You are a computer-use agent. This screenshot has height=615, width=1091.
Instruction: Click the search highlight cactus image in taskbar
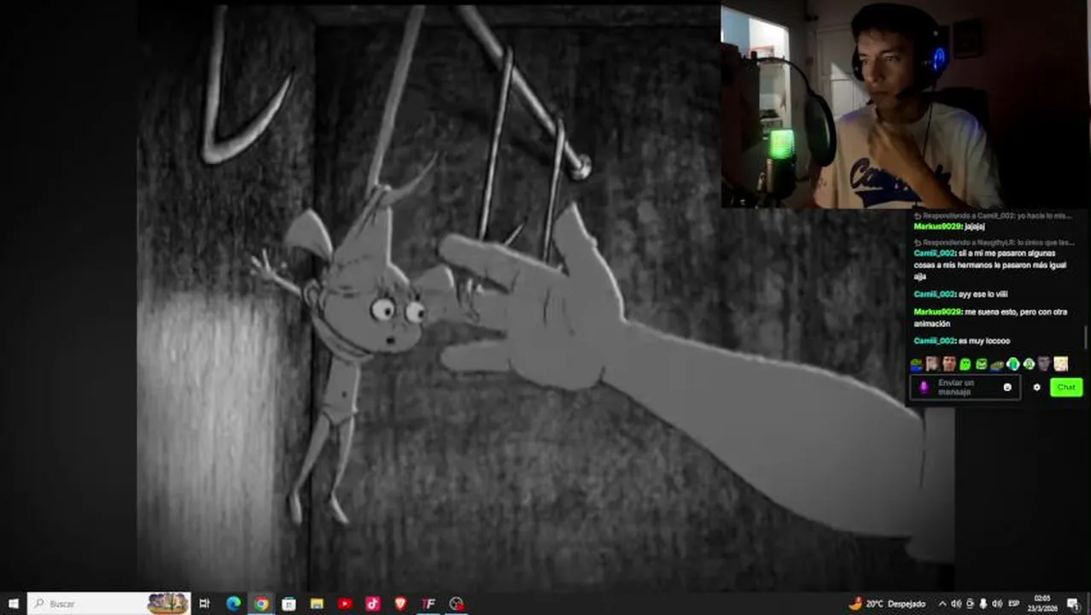168,604
